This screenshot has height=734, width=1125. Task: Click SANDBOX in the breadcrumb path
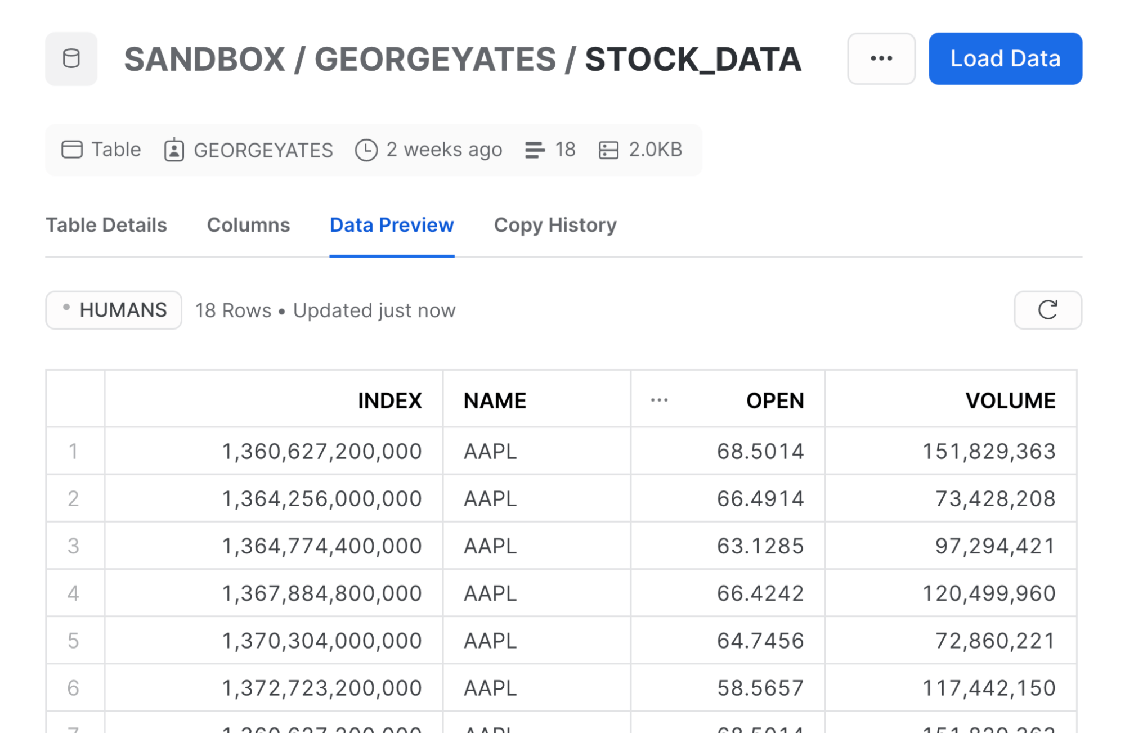click(204, 59)
